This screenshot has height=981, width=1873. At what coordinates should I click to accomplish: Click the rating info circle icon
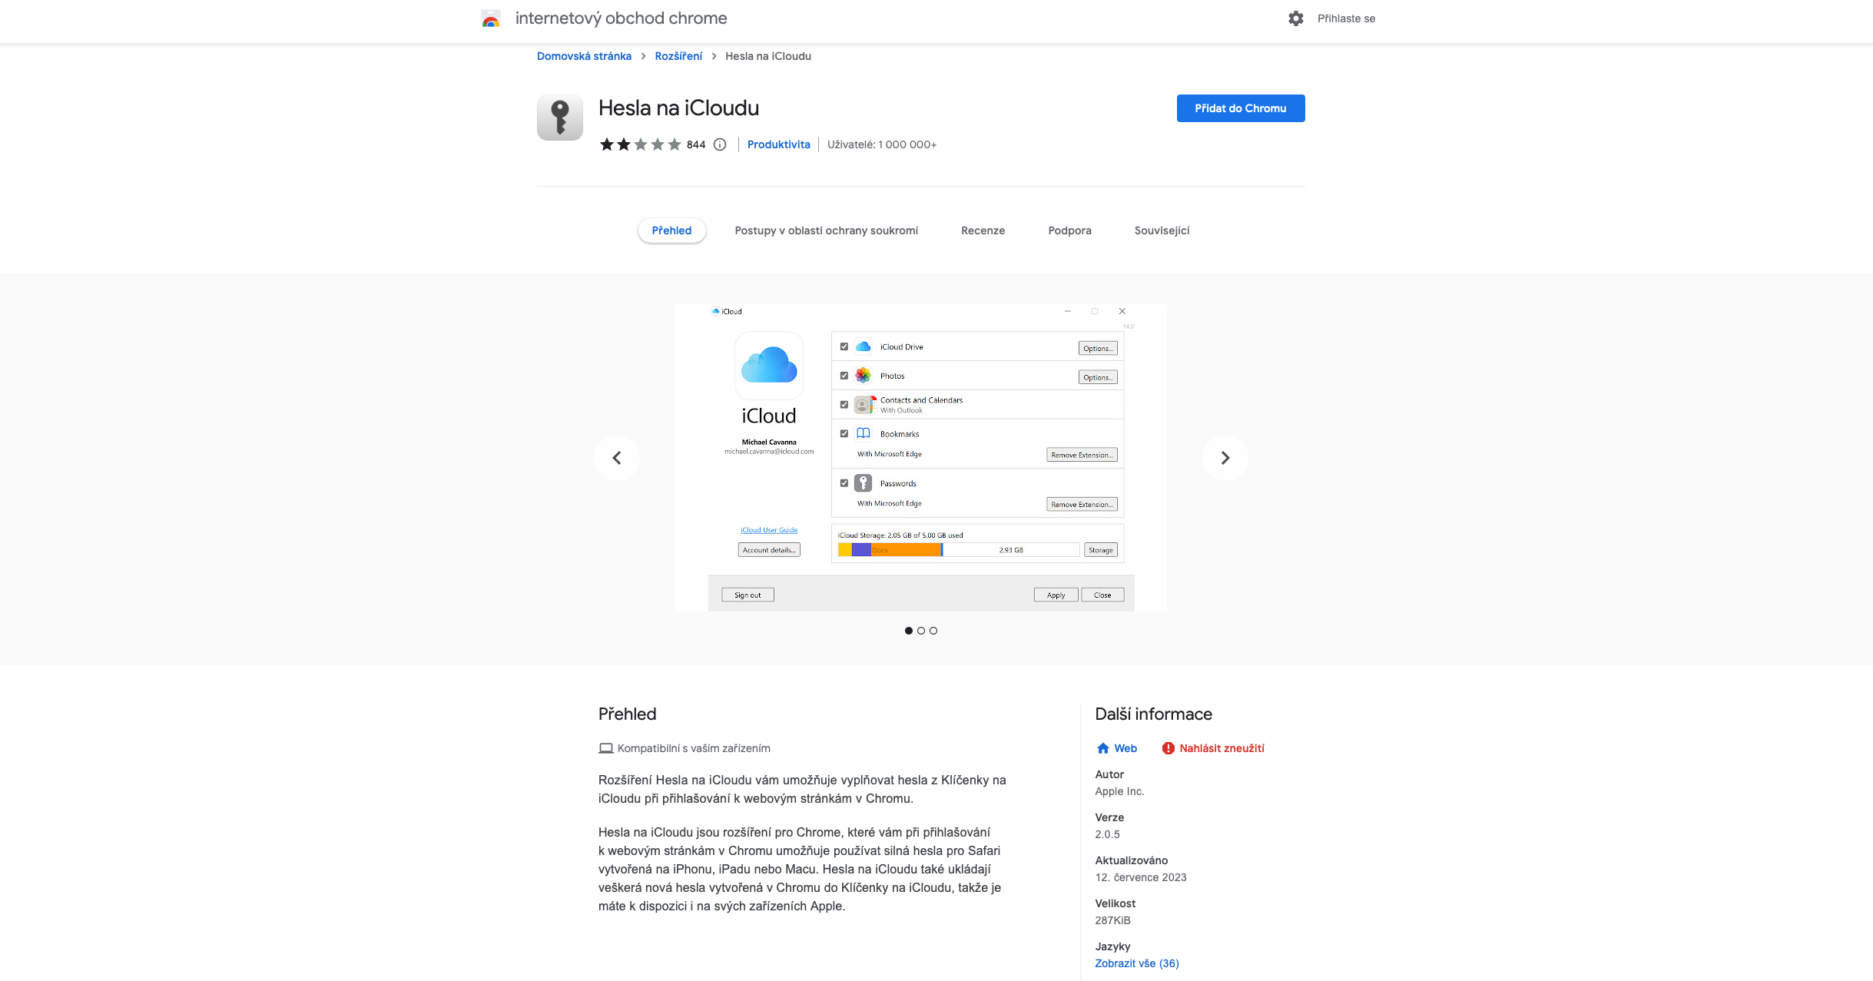[720, 144]
